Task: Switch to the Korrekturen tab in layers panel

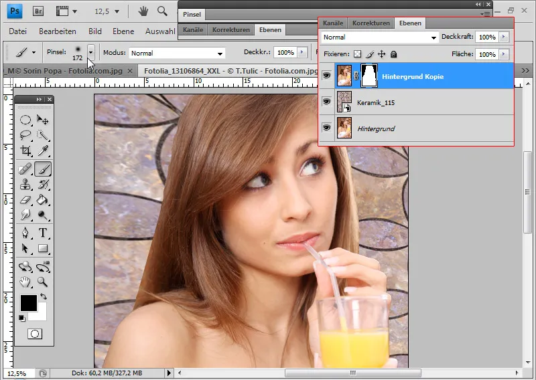Action: tap(371, 23)
